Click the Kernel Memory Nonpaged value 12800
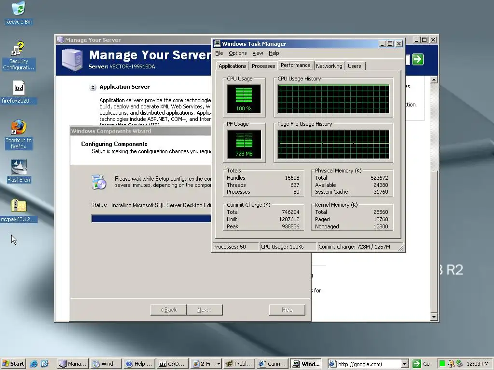 click(381, 226)
